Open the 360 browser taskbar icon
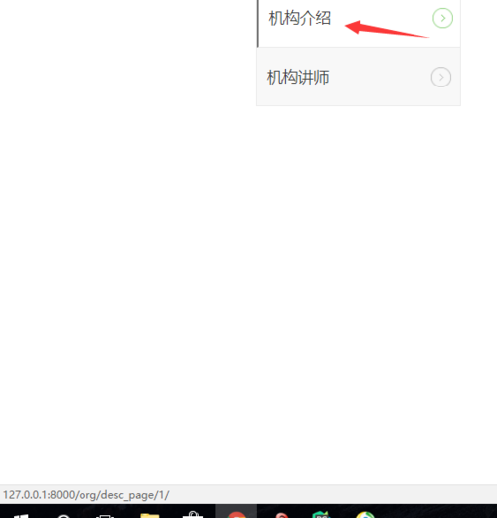This screenshot has height=518, width=497. 365,515
